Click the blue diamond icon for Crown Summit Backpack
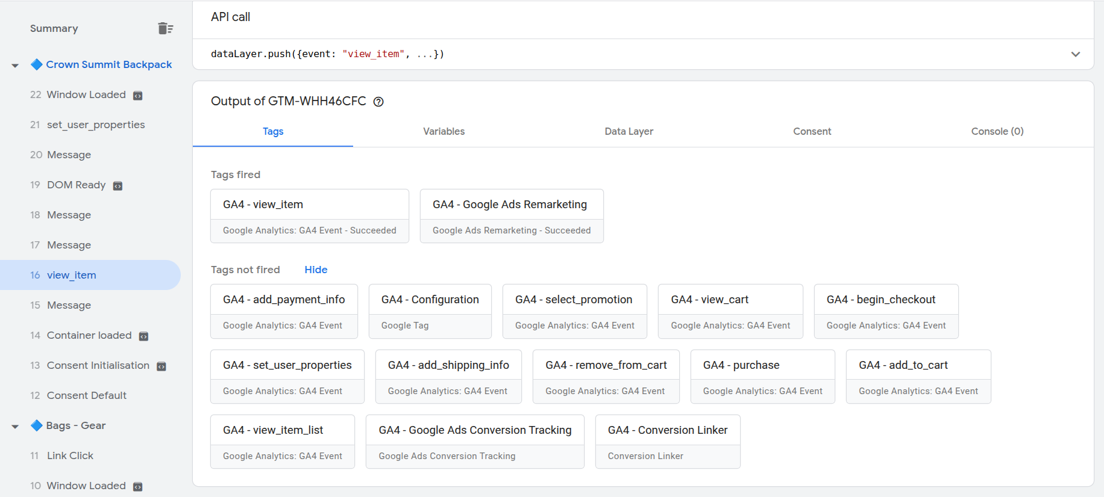Viewport: 1104px width, 497px height. pyautogui.click(x=37, y=64)
